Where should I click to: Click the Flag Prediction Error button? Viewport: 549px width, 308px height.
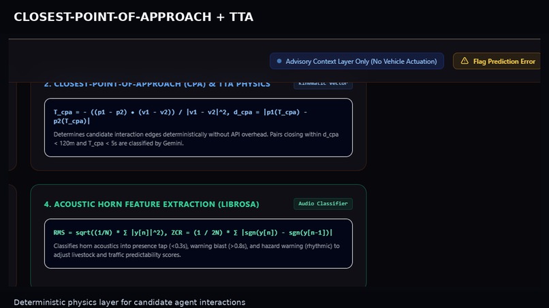click(497, 61)
